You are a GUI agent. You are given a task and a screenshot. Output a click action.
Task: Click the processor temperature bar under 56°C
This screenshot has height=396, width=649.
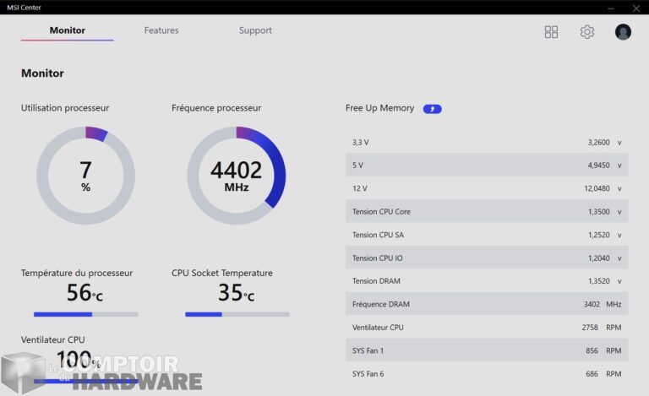[85, 315]
